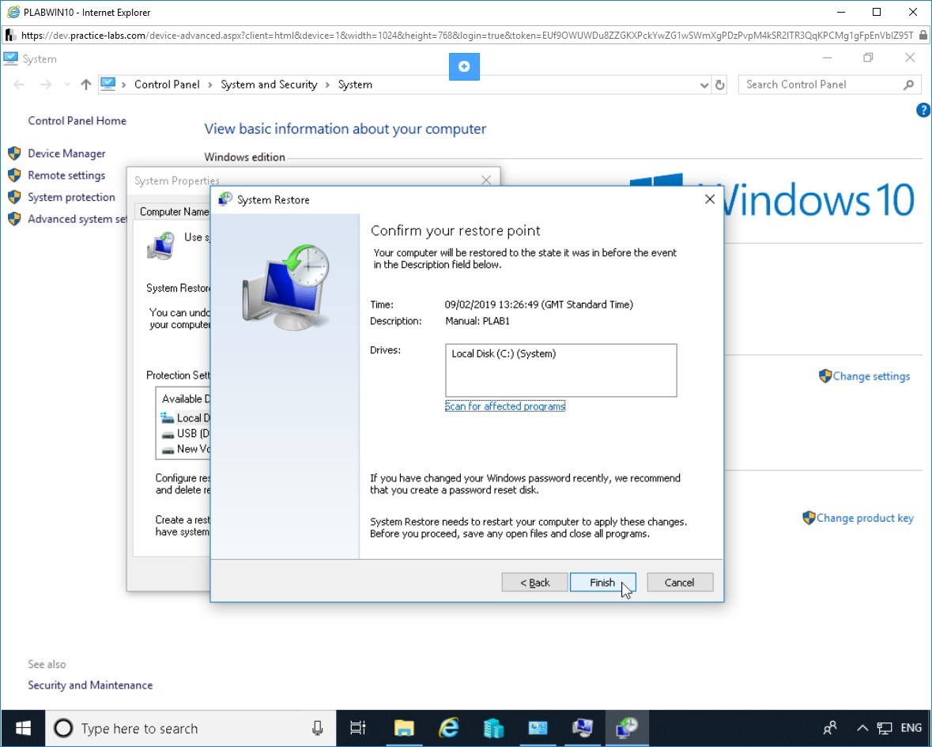Image resolution: width=932 pixels, height=747 pixels.
Task: Click the Forward navigation arrow
Action: point(46,85)
